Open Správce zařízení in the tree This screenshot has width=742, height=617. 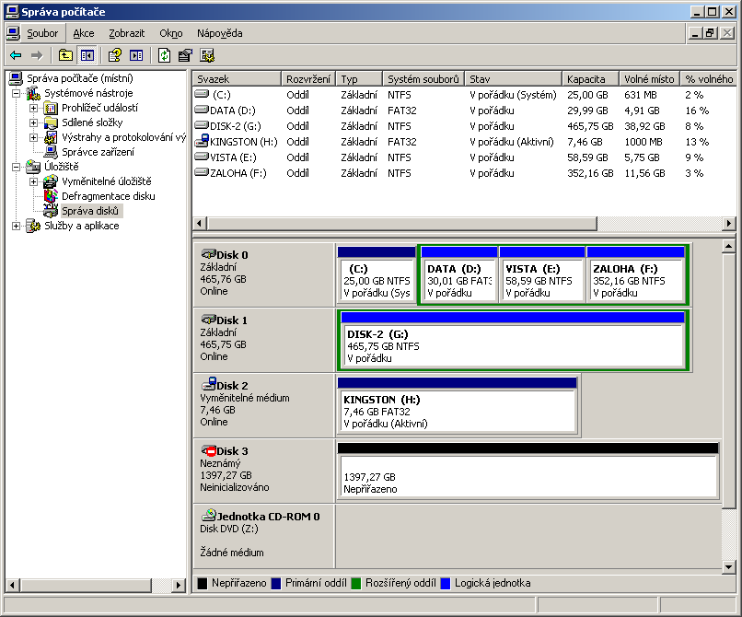(x=98, y=152)
